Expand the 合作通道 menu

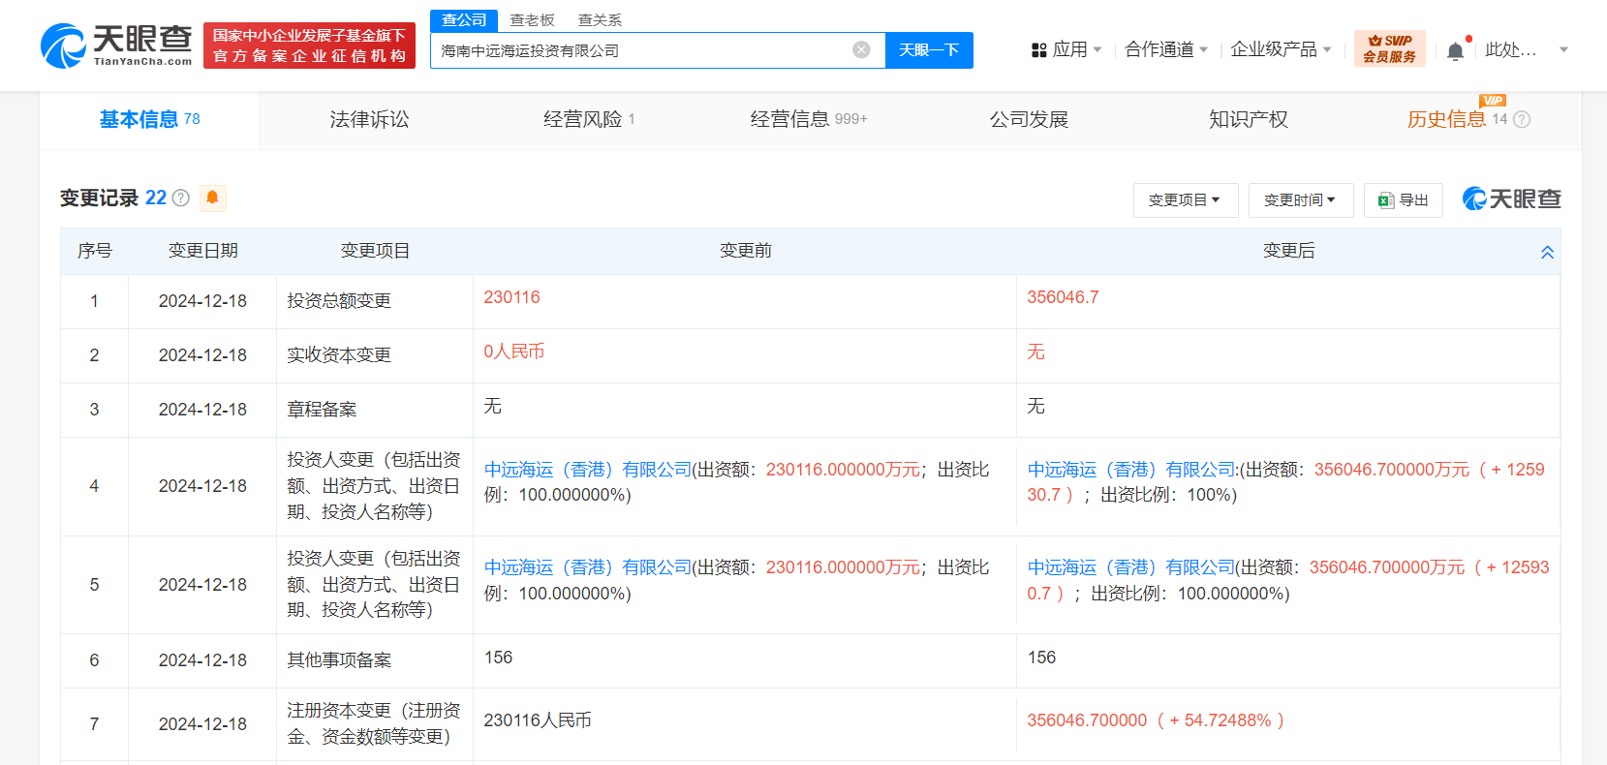tap(1166, 49)
